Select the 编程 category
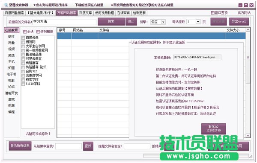 point(12,112)
